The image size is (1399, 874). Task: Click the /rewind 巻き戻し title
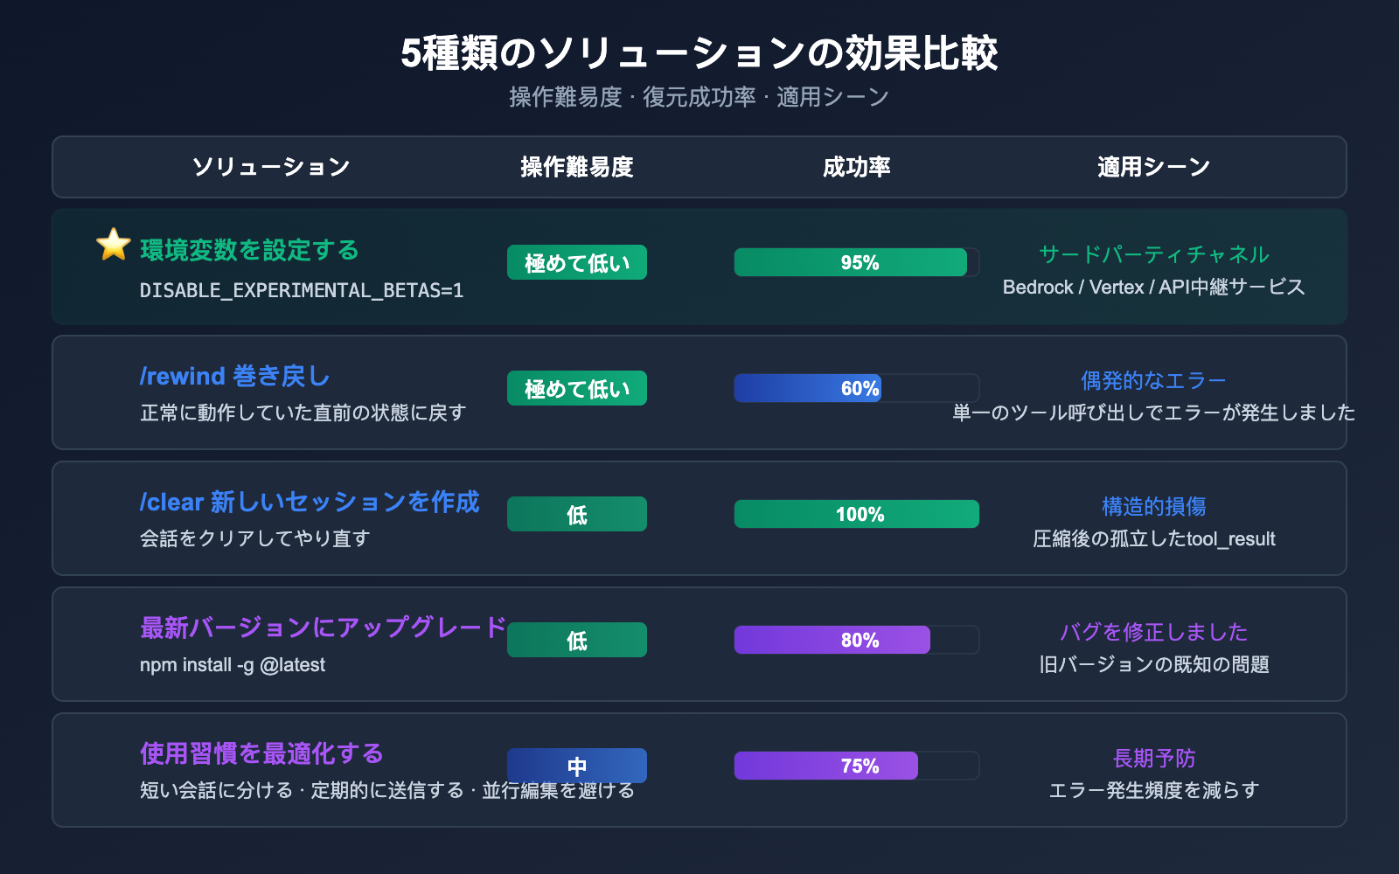pos(234,376)
